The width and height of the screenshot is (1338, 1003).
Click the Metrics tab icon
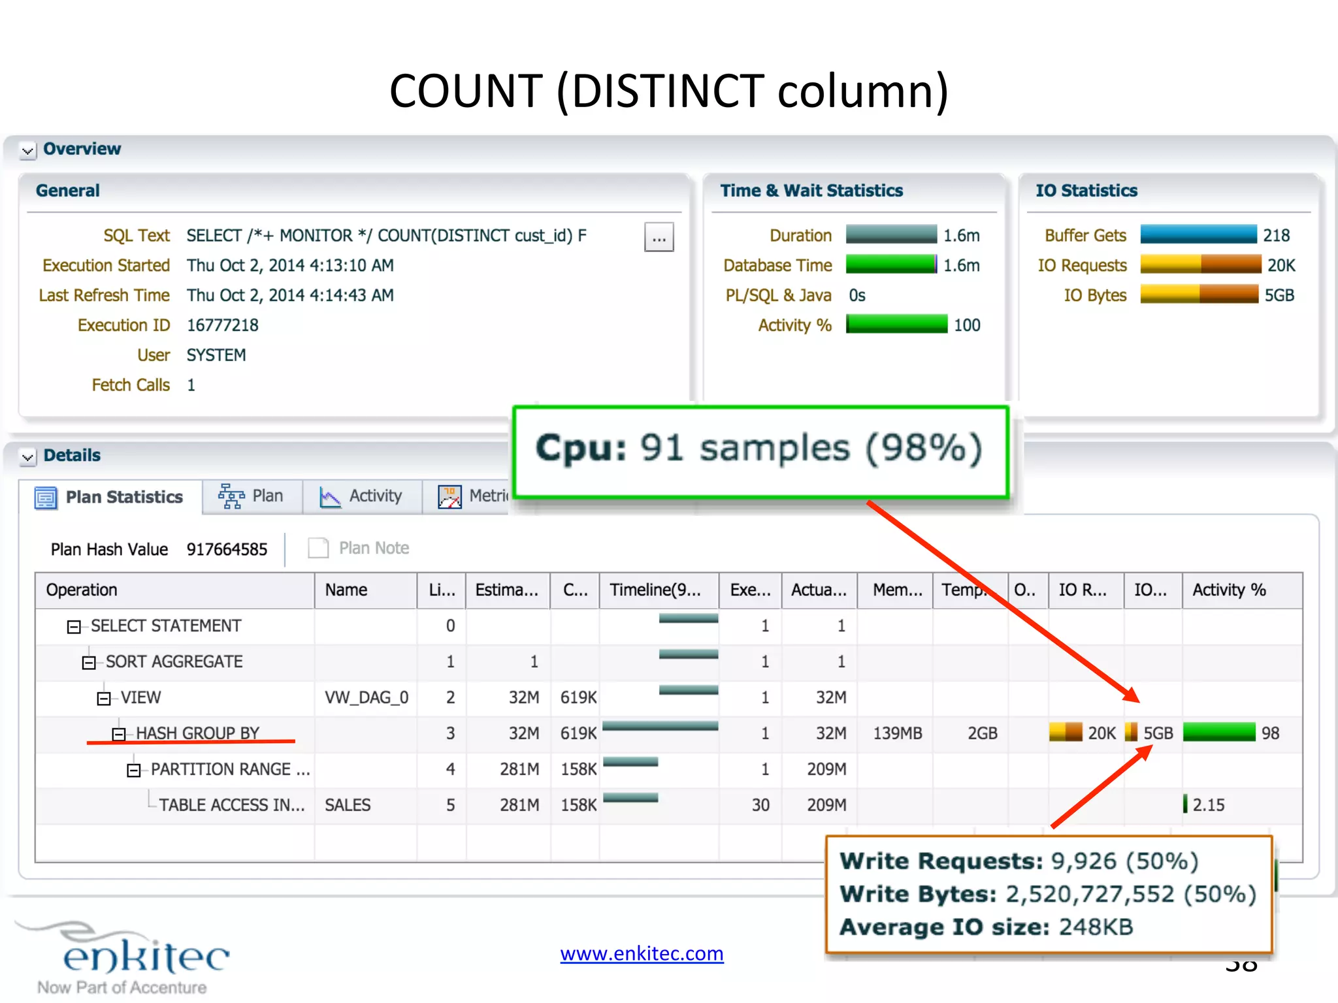[449, 498]
